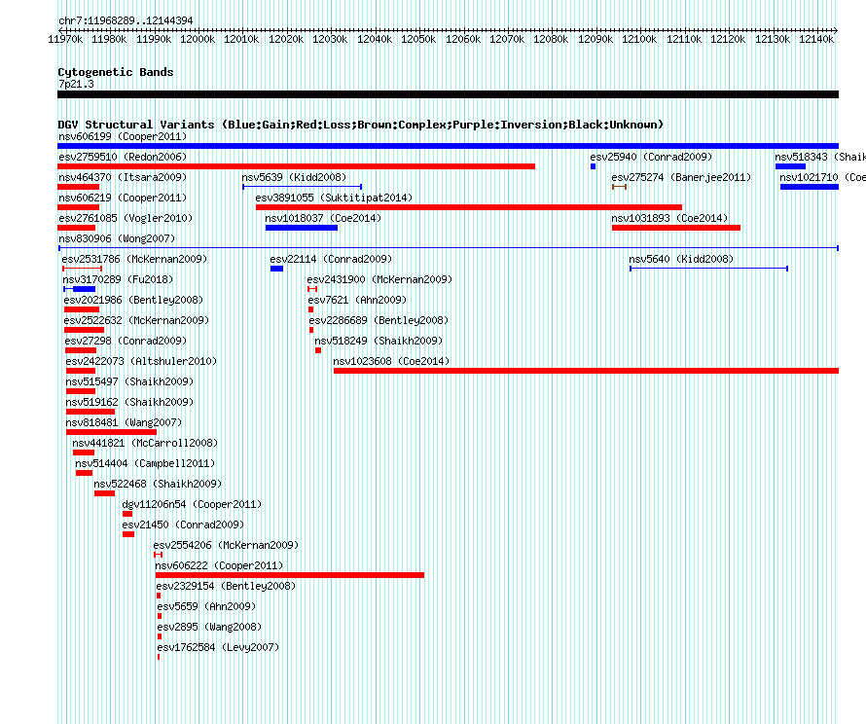Click the red esv2759510 loss bar
The width and height of the screenshot is (866, 724).
click(296, 166)
